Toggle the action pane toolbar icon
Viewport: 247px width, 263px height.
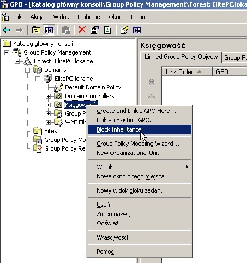coord(137,30)
